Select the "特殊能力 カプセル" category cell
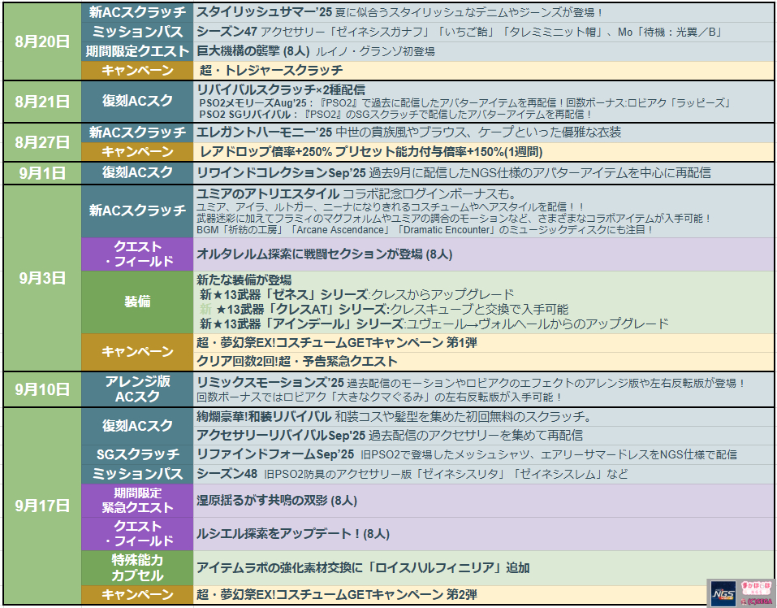 [137, 568]
